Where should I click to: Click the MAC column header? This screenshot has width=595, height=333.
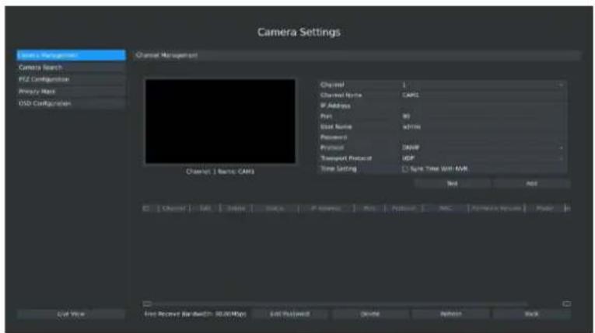tap(445, 209)
